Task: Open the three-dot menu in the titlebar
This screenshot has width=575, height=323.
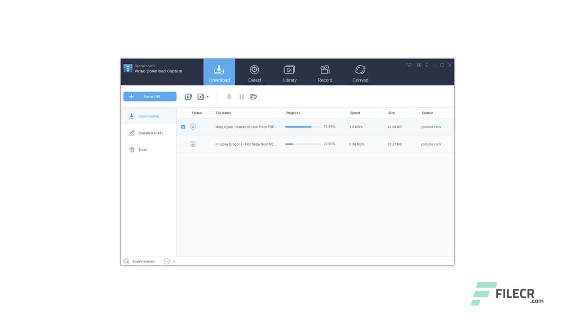Action: coord(427,65)
